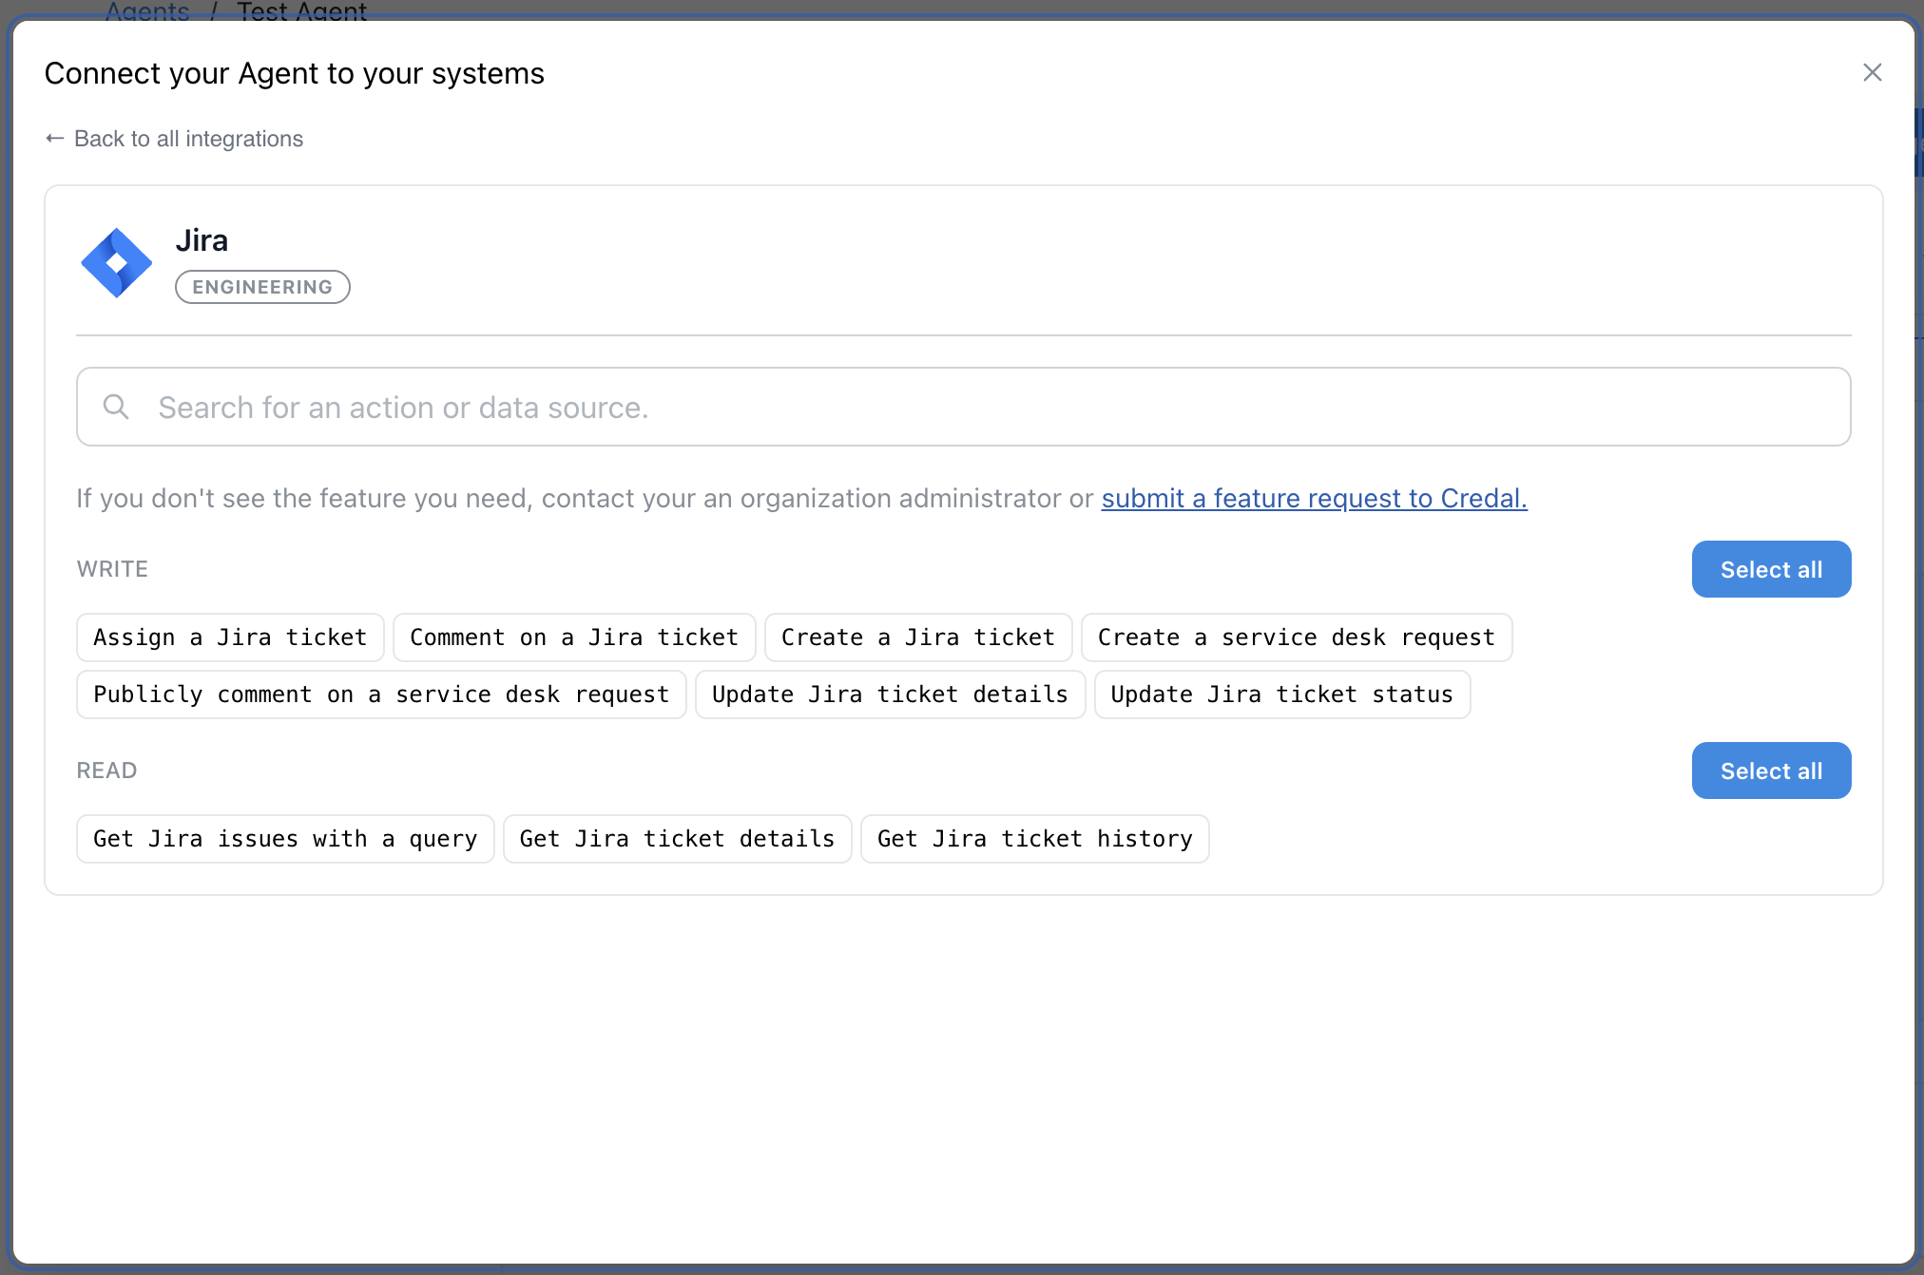Click the Jira logo icon
The height and width of the screenshot is (1275, 1924).
point(116,263)
